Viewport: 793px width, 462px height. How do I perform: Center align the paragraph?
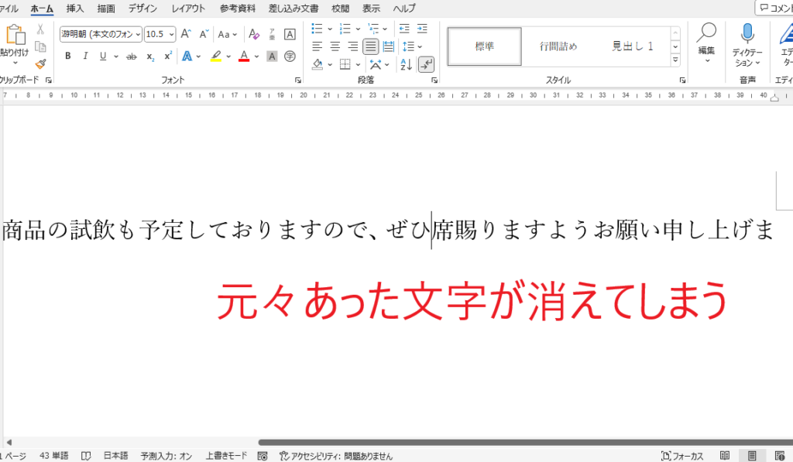coord(335,46)
